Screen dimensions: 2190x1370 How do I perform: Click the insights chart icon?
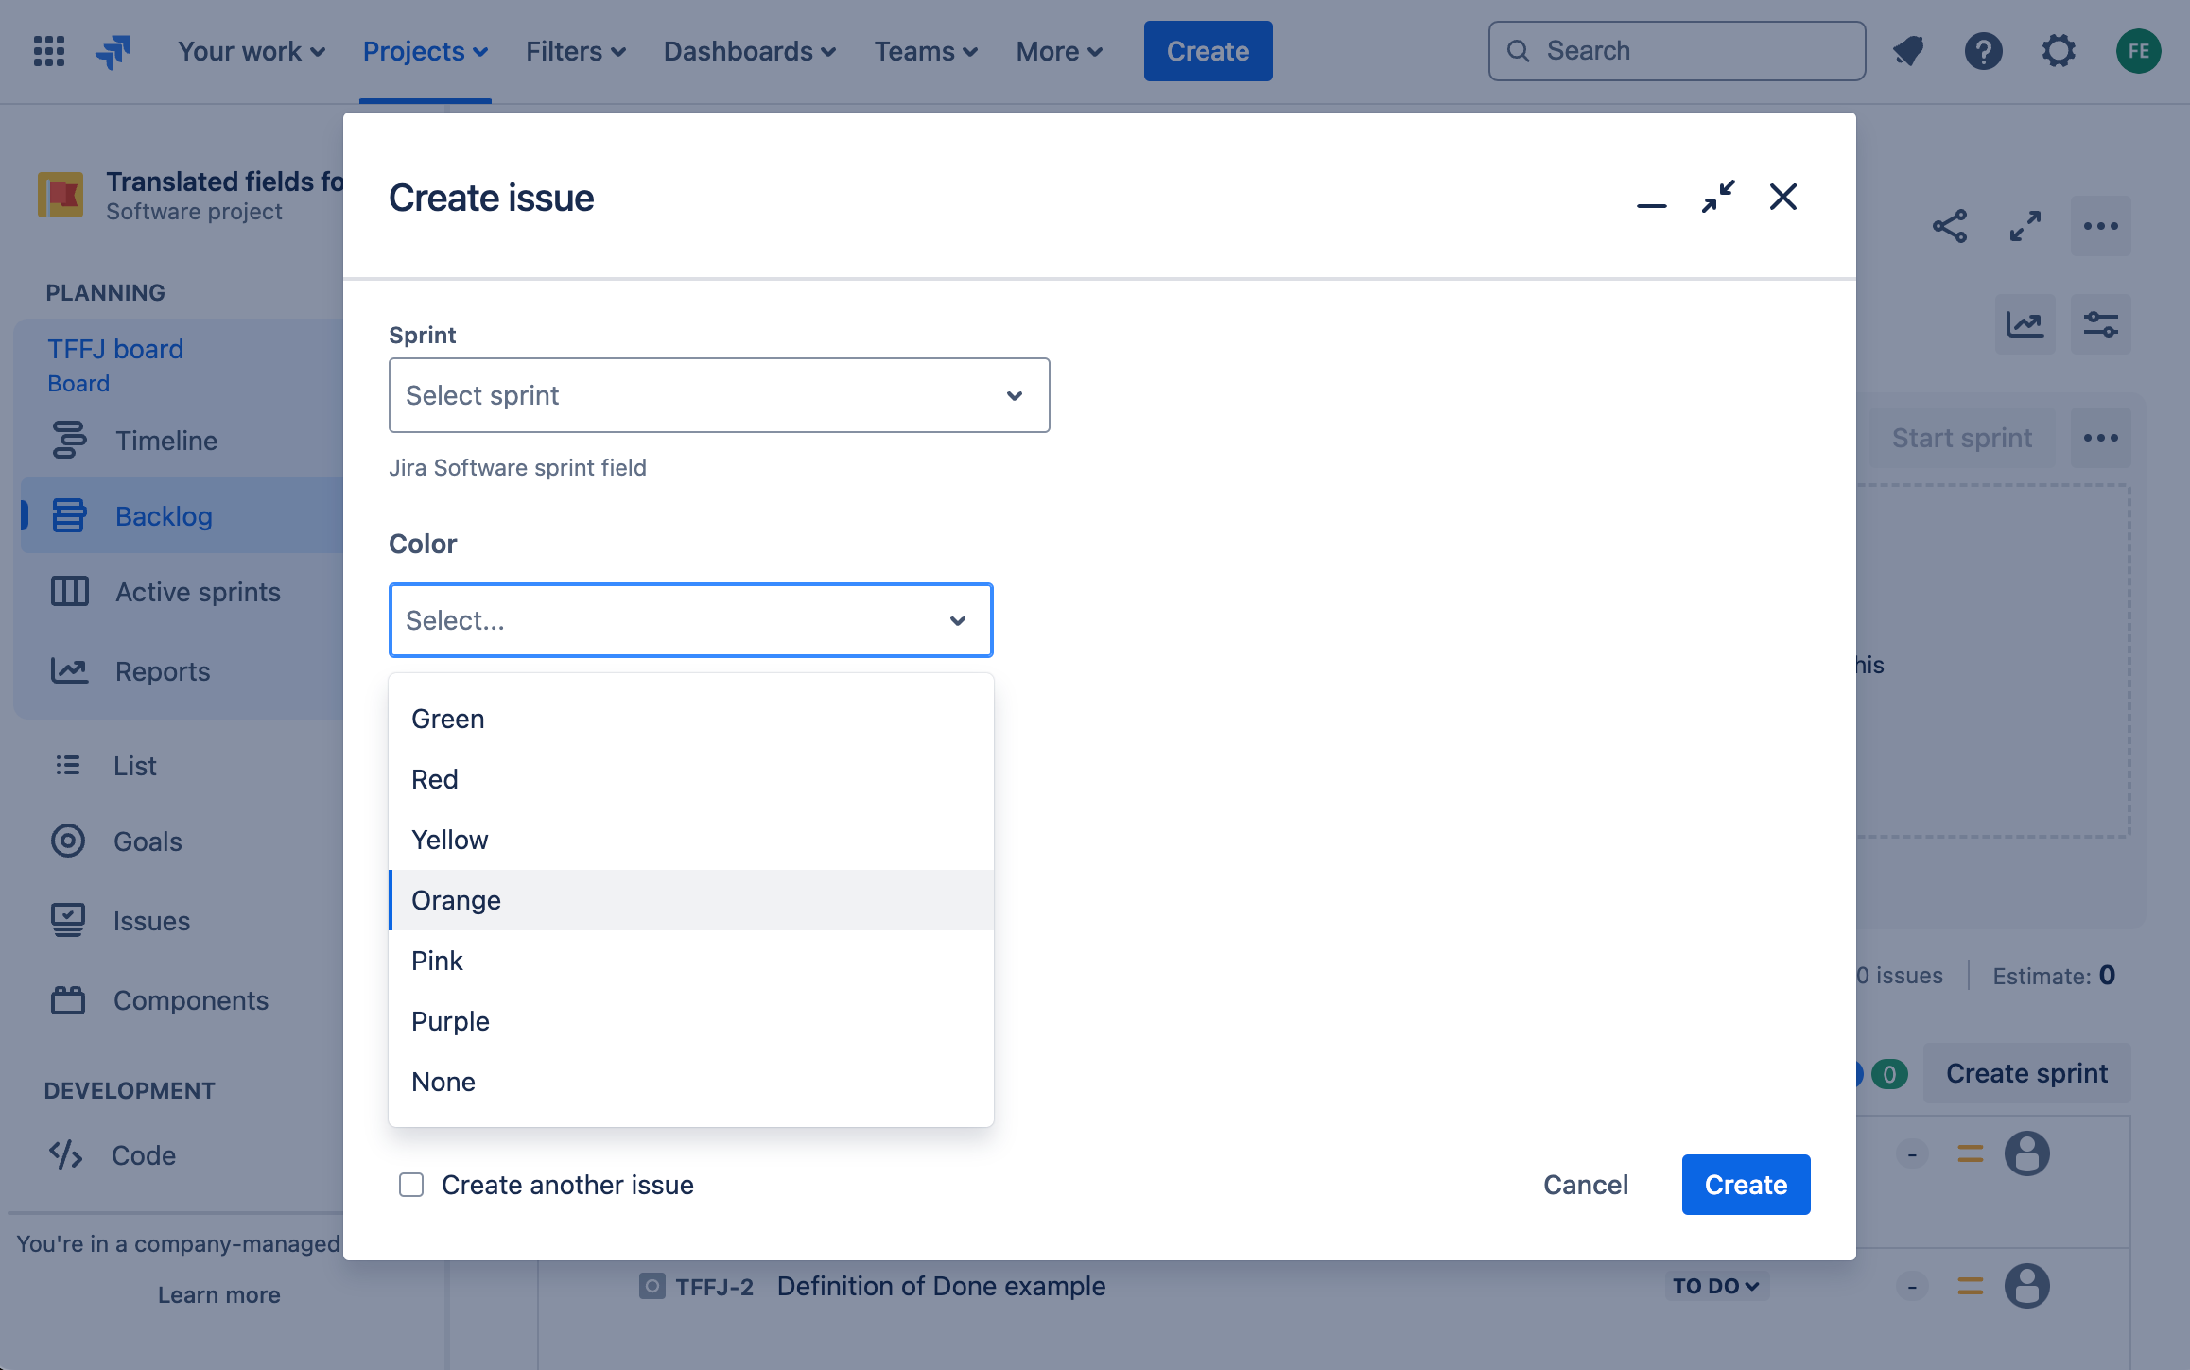click(x=2025, y=324)
